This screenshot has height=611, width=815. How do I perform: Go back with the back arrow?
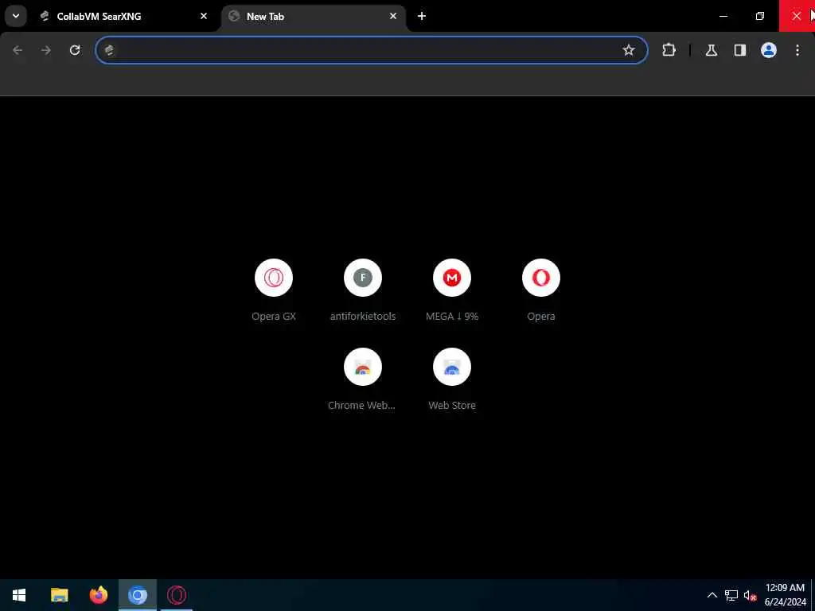[18, 50]
